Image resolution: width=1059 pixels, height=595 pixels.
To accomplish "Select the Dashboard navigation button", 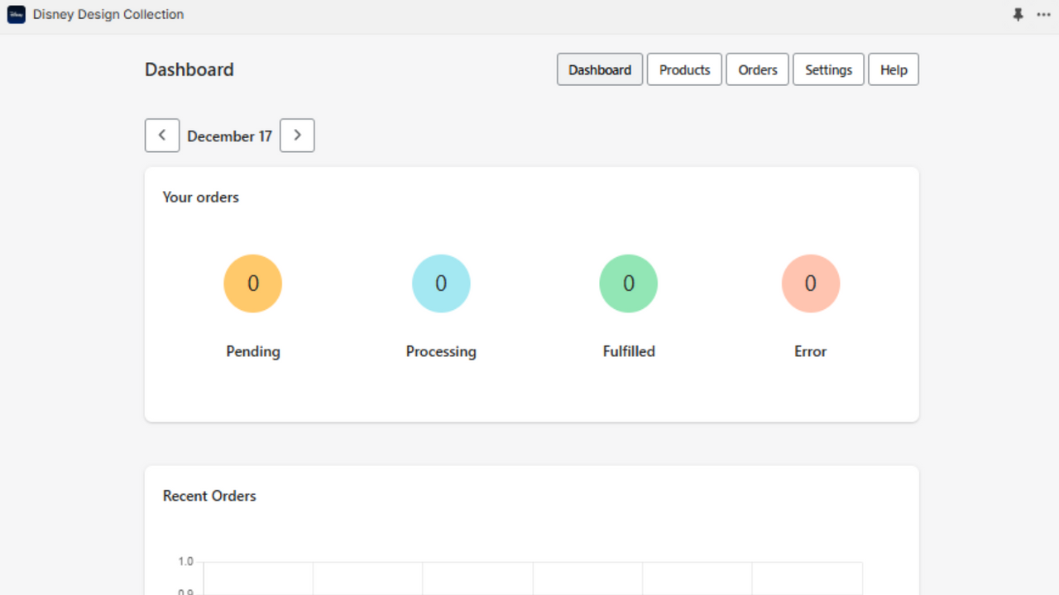I will click(599, 69).
